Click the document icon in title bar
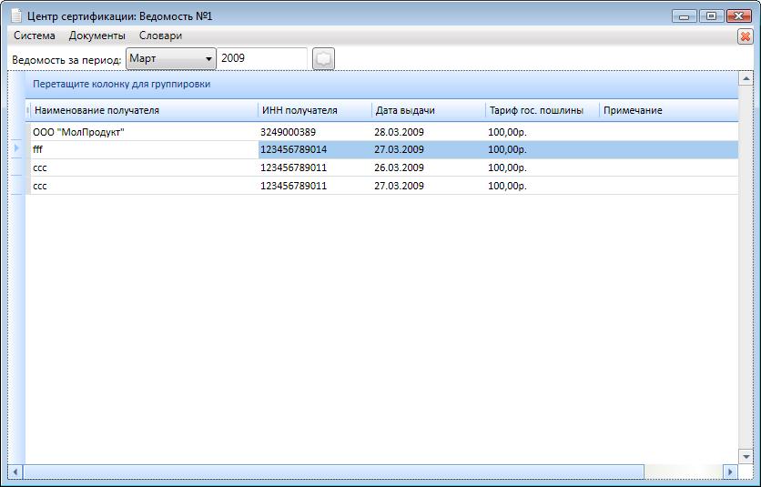761x487 pixels. [x=16, y=15]
